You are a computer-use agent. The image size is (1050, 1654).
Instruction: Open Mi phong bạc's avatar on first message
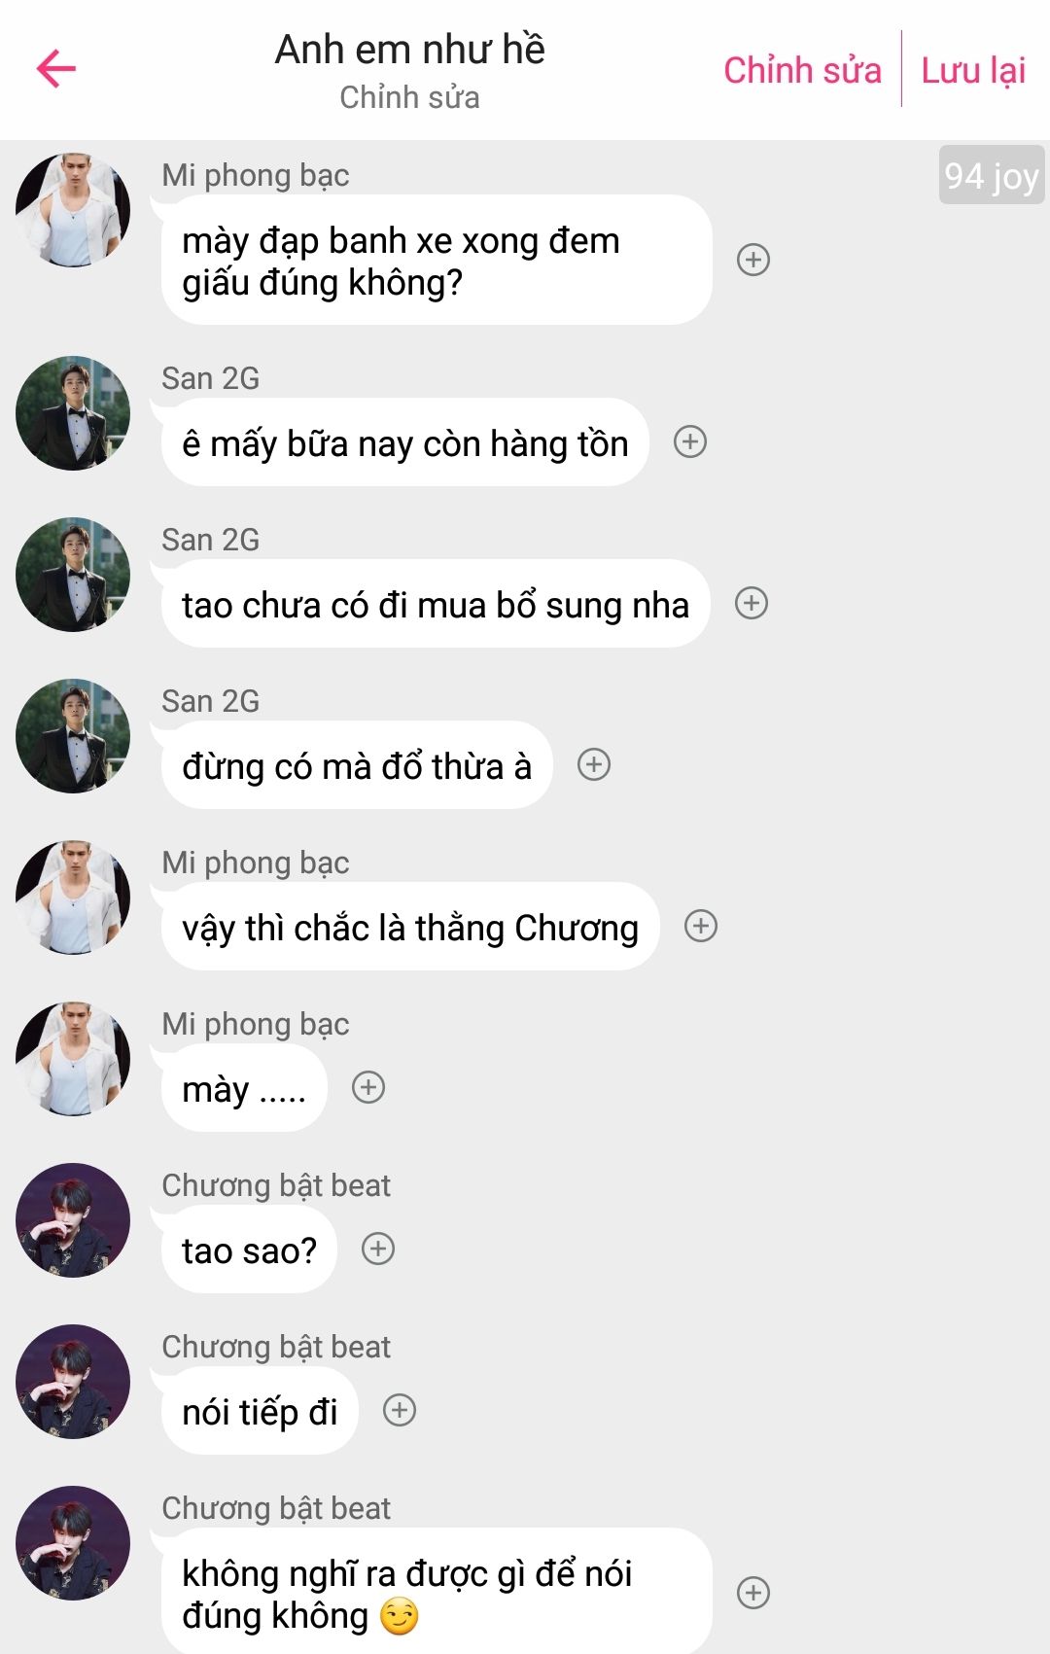click(x=73, y=209)
